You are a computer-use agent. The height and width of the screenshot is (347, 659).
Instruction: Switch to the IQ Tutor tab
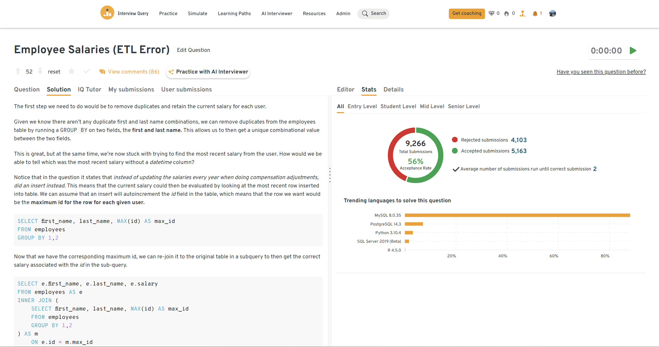[89, 89]
